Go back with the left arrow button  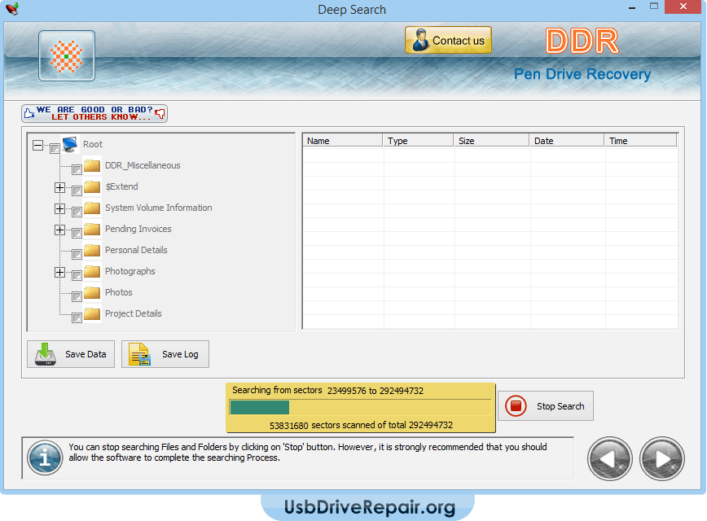tap(609, 459)
